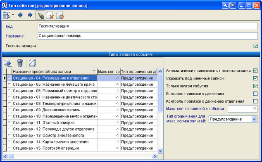The width and height of the screenshot is (262, 162).
Task: Maximize the Тип события window
Action: point(249,5)
